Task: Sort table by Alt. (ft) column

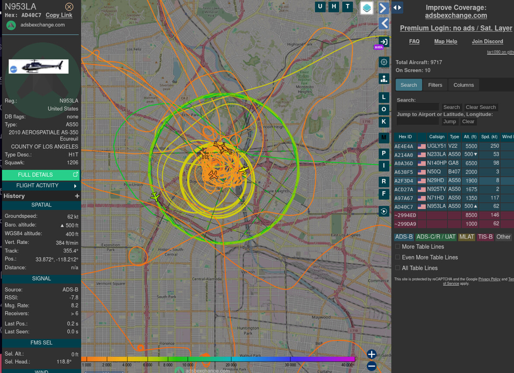Action: [x=470, y=137]
